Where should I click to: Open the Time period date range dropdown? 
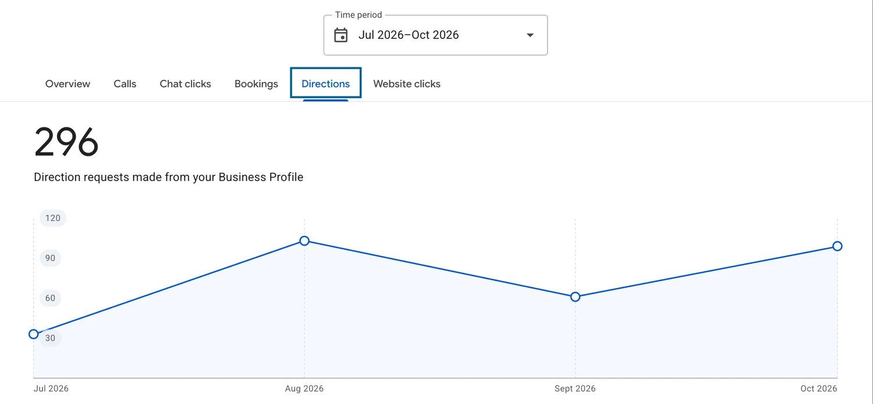[x=435, y=35]
